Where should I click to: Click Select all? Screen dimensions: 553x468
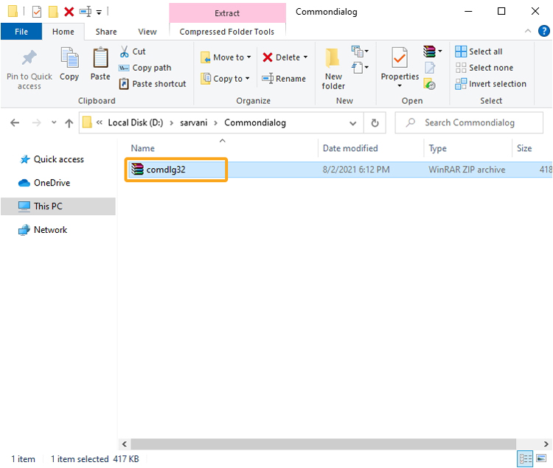pos(479,52)
